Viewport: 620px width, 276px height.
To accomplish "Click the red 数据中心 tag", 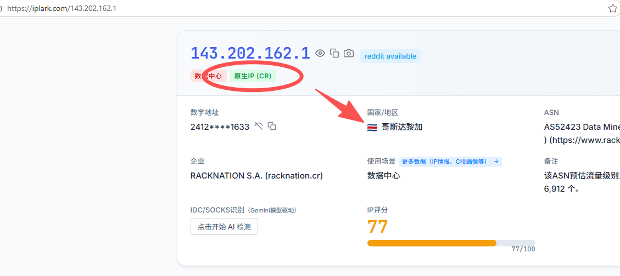I will pos(208,76).
